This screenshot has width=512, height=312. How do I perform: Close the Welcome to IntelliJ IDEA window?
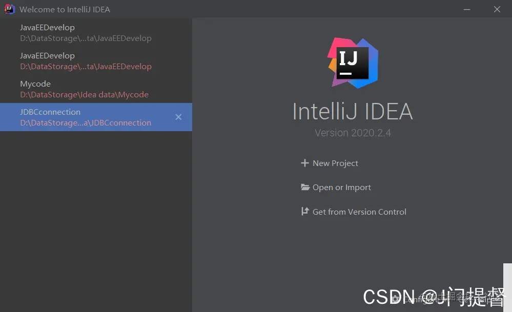pyautogui.click(x=497, y=9)
